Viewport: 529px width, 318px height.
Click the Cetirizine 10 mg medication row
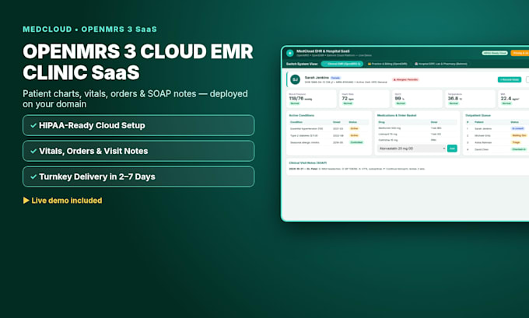click(x=417, y=140)
